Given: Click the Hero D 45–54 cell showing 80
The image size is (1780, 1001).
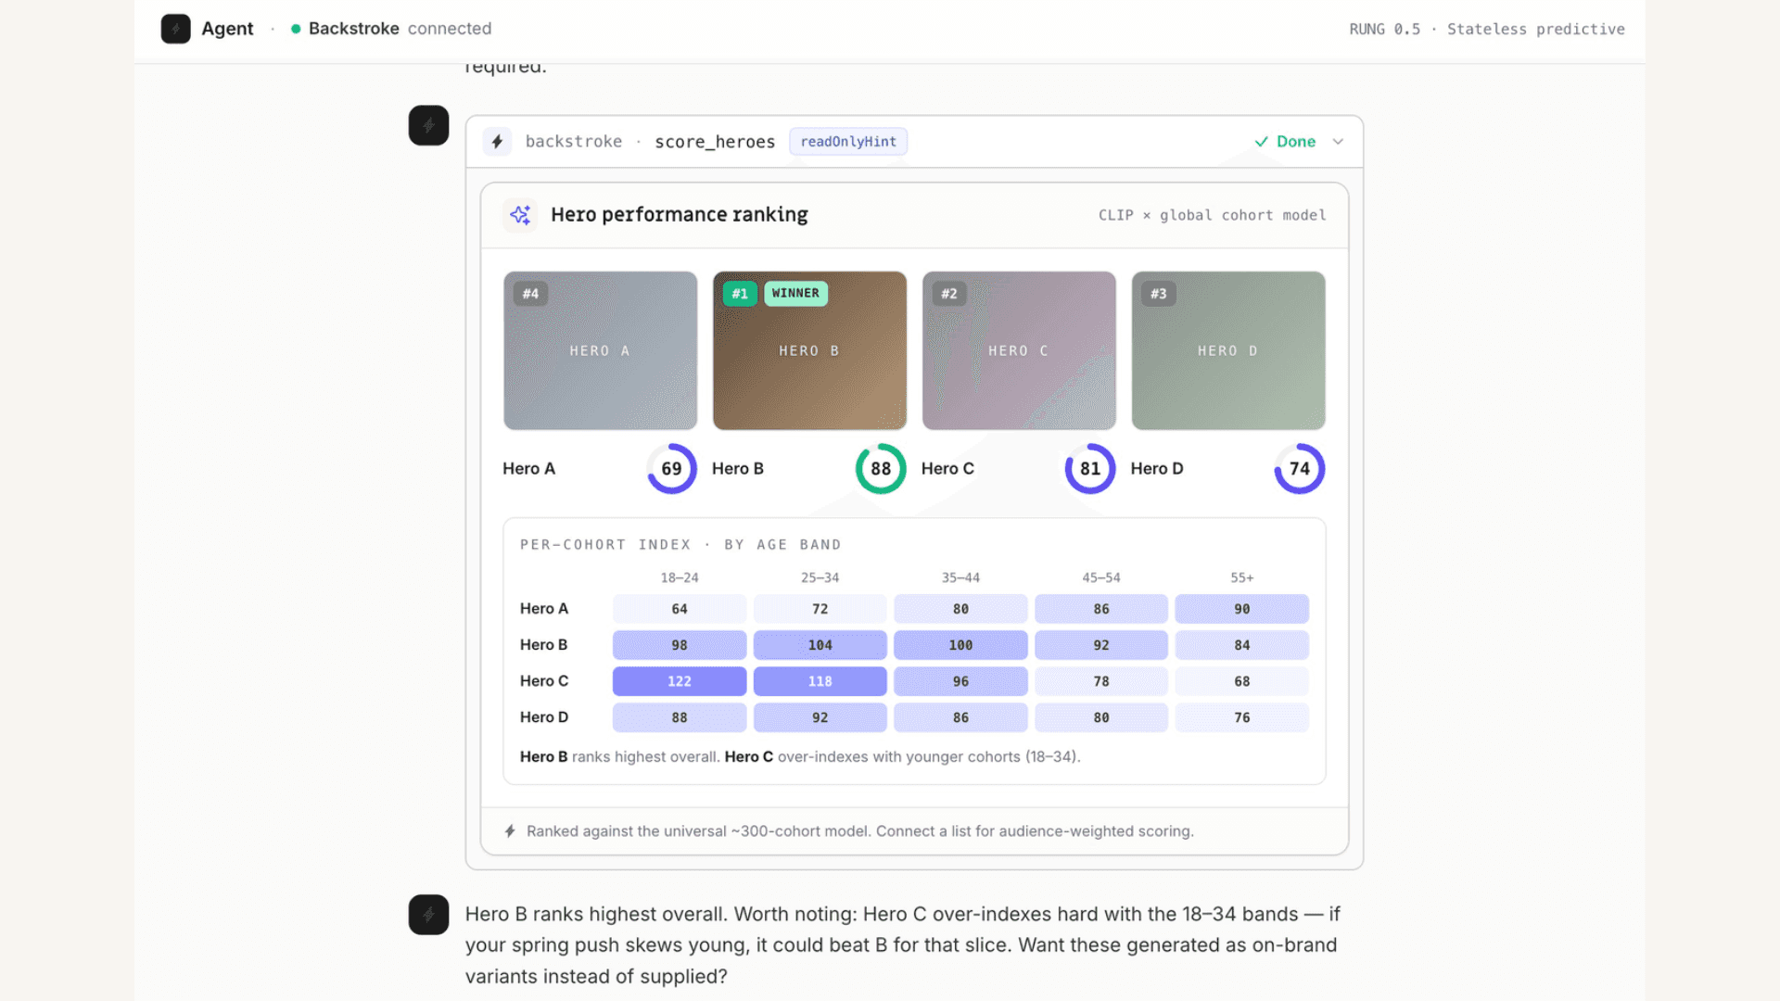Looking at the screenshot, I should [x=1101, y=717].
